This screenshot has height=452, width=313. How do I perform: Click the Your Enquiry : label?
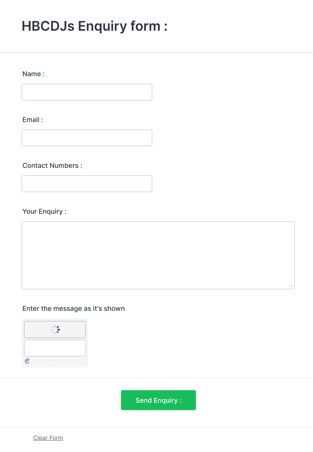click(44, 211)
